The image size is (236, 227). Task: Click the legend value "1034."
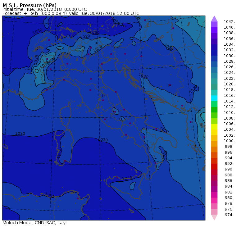pos(229,44)
